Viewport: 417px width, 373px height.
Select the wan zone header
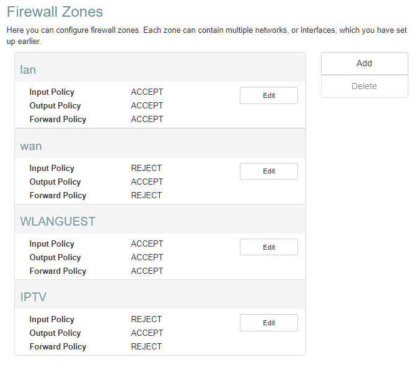coord(160,146)
